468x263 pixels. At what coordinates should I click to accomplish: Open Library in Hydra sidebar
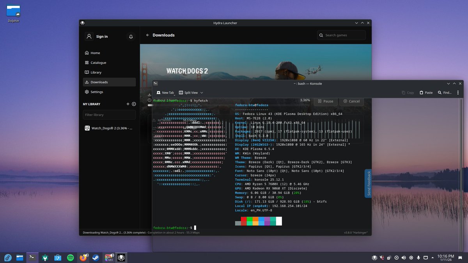(x=109, y=72)
